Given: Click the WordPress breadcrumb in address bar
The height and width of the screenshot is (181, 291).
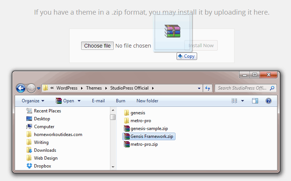Looking at the screenshot, I should coord(67,88).
